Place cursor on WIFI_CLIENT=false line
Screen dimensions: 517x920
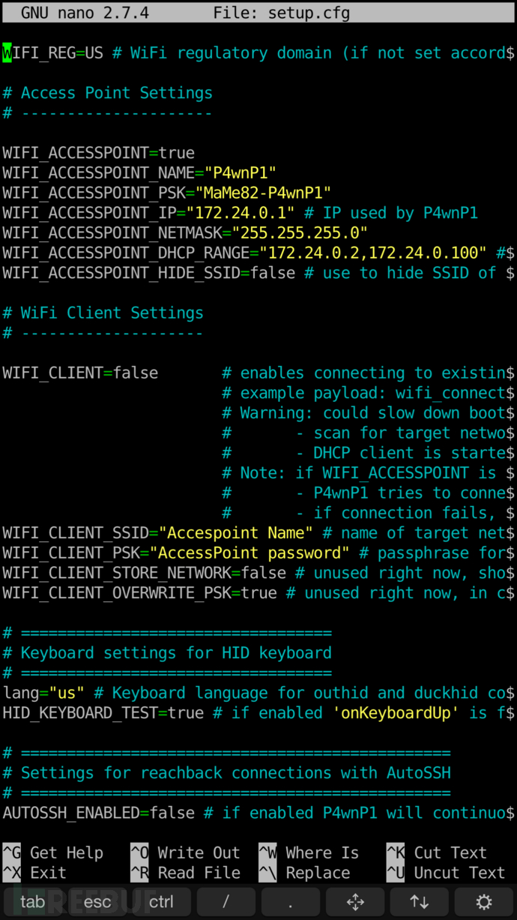pos(80,373)
